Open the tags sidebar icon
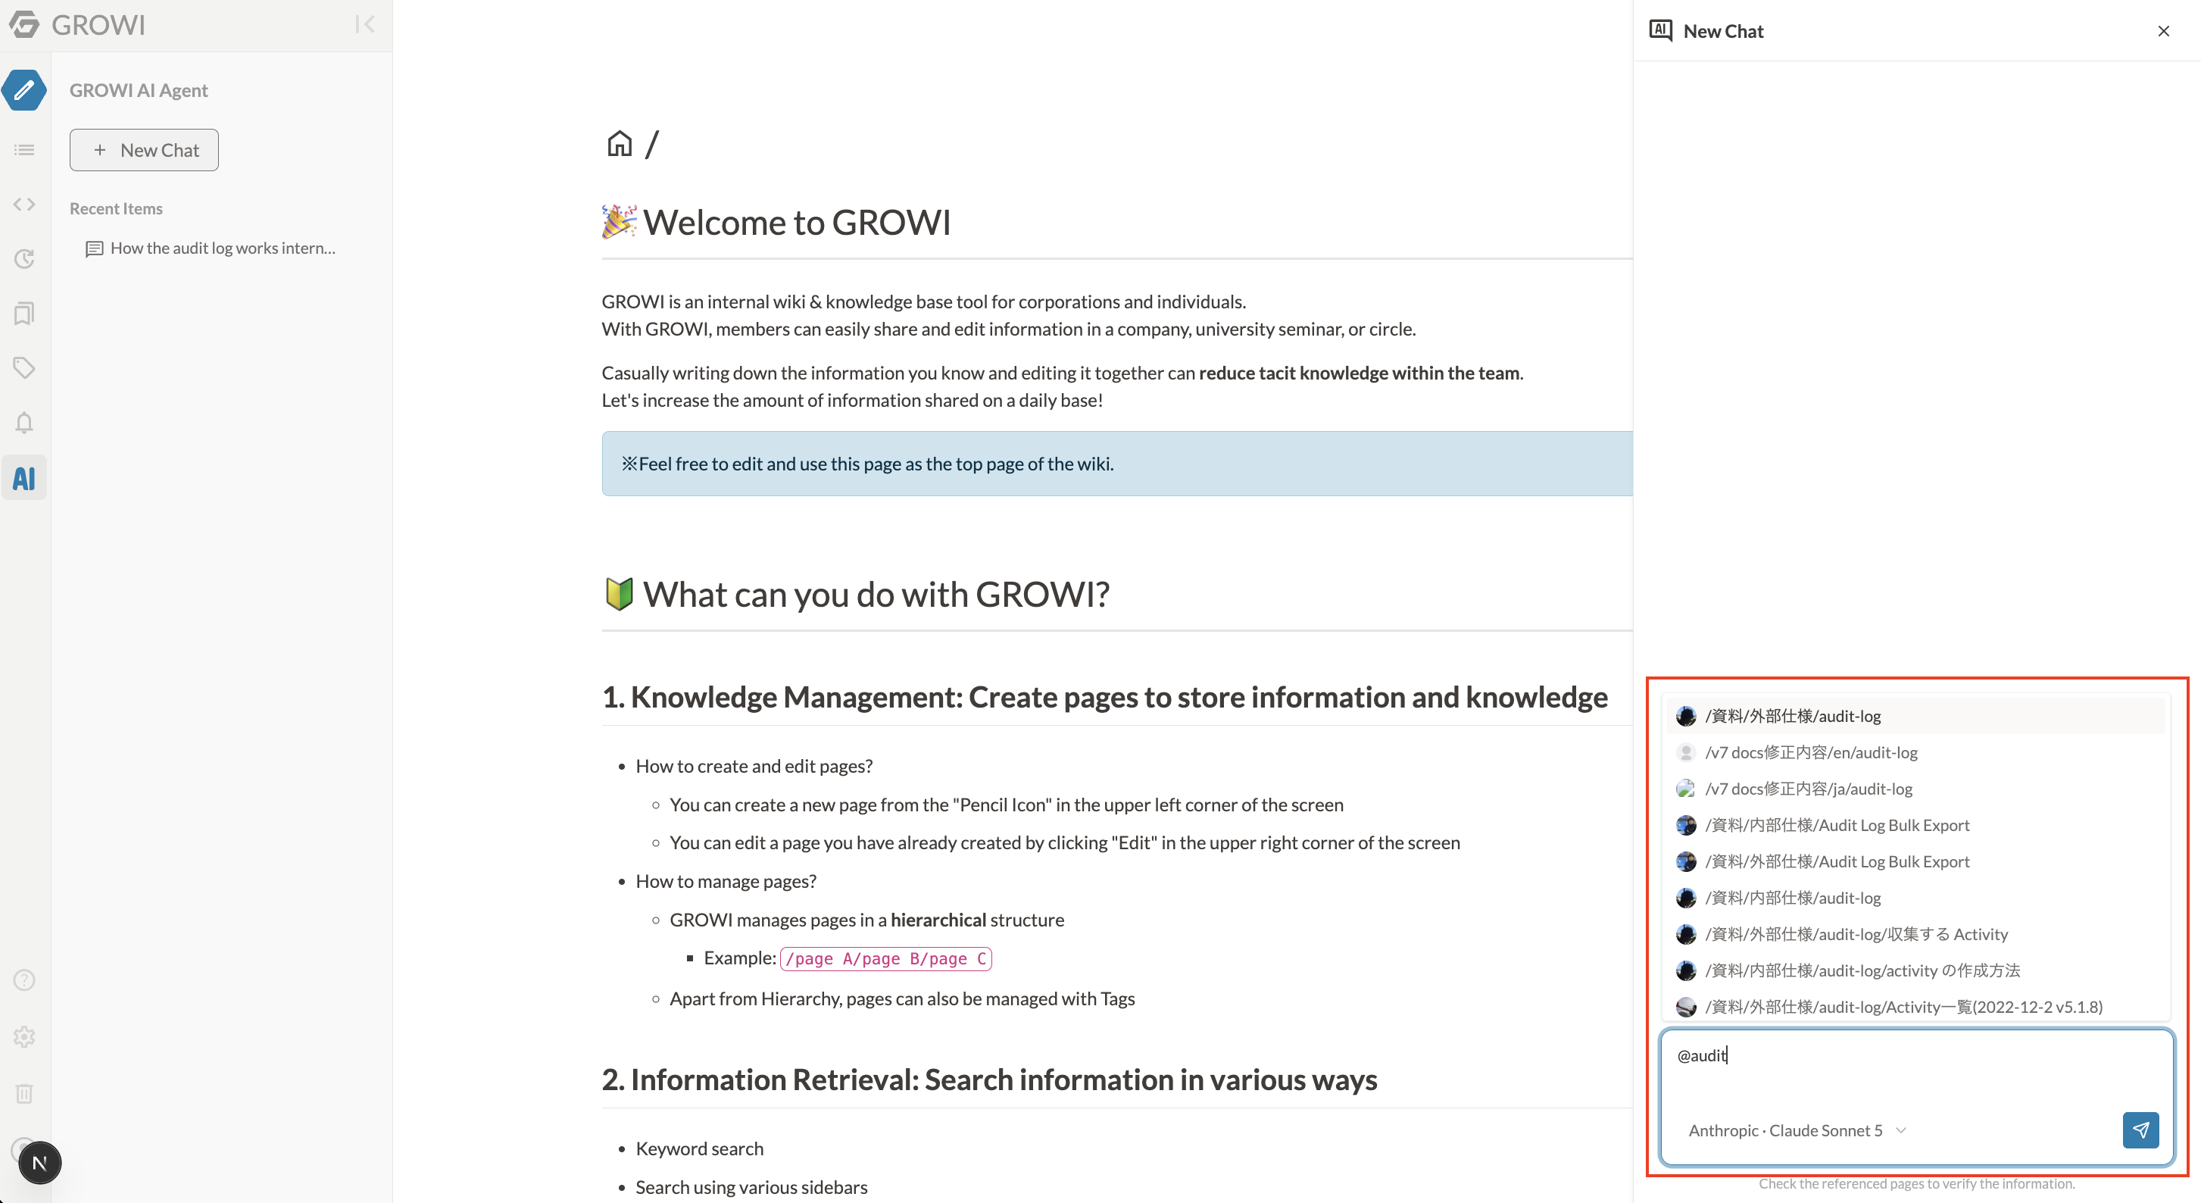 [24, 368]
